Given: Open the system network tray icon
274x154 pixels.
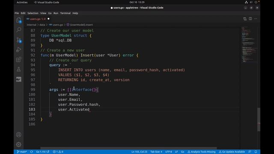Looking at the screenshot, I should pyautogui.click(x=246, y=2).
